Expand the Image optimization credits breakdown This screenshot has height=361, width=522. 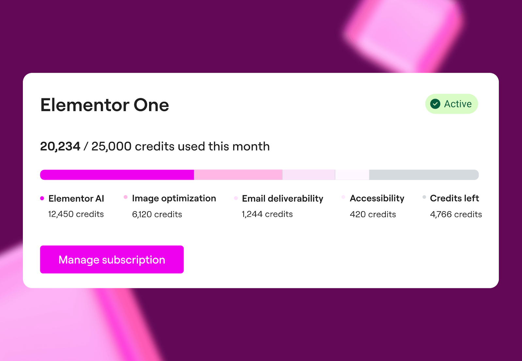tap(174, 198)
